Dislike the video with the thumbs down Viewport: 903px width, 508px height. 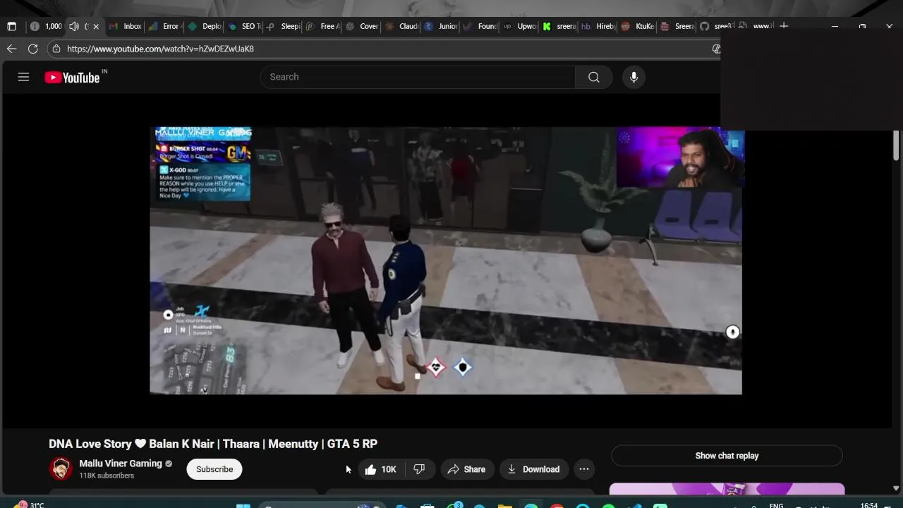[x=419, y=469]
